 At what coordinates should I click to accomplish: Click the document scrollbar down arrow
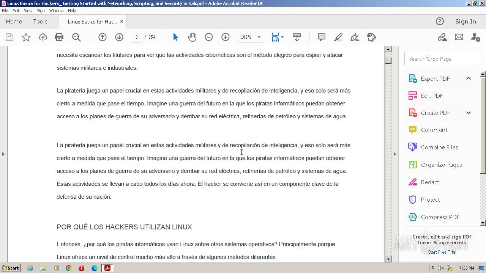pyautogui.click(x=388, y=259)
